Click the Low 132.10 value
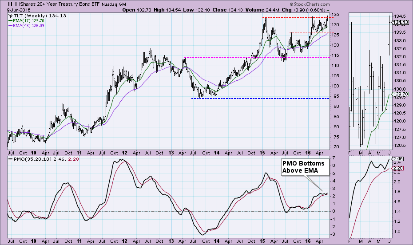The width and height of the screenshot is (413, 245). 196,10
